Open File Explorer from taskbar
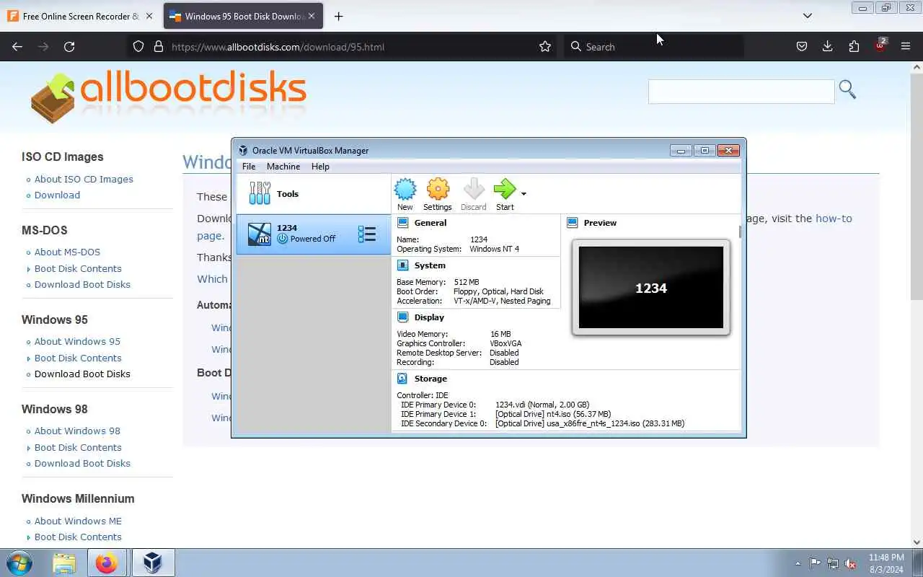 (x=64, y=563)
